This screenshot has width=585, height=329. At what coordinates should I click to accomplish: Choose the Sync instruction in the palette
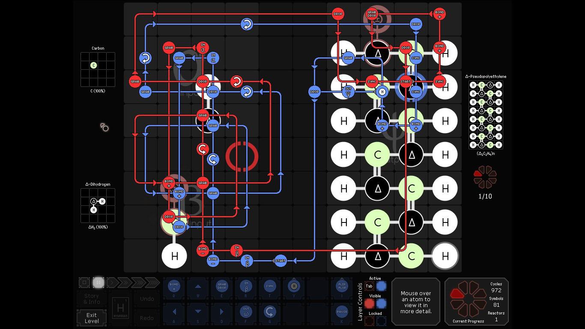point(270,286)
